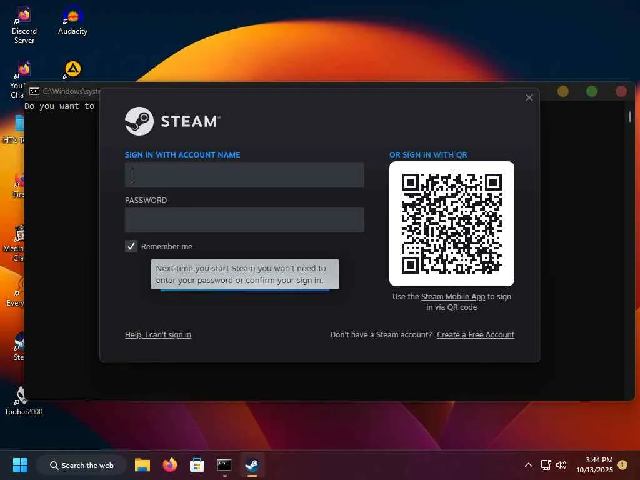
Task: Toggle the Remember me checkbox
Action: coord(131,246)
